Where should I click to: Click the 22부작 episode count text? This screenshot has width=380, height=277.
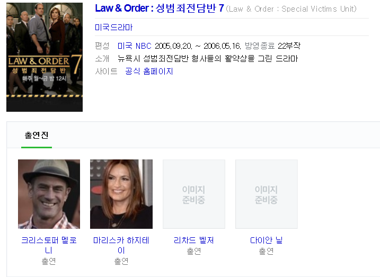pos(289,46)
